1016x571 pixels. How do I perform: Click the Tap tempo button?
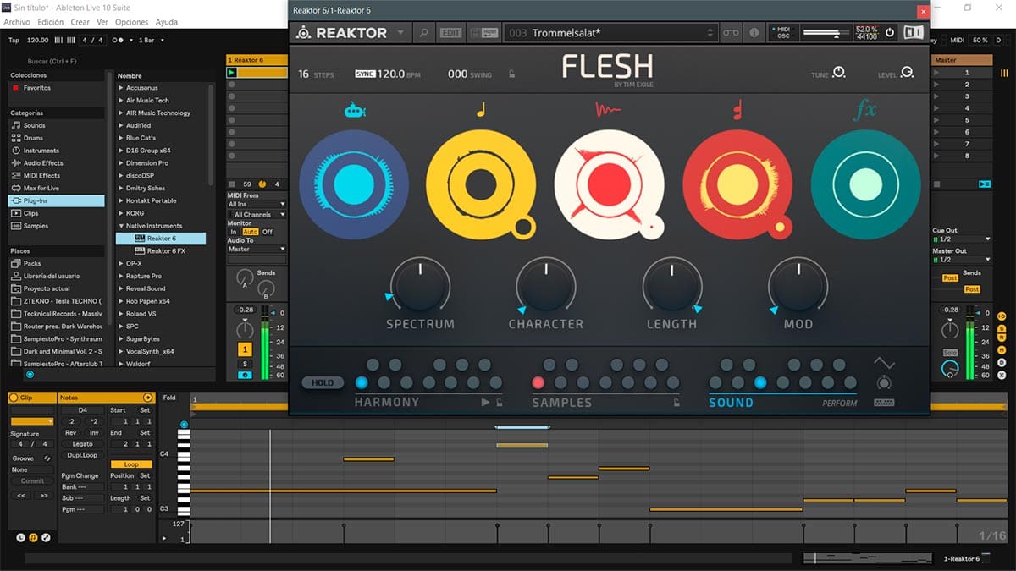[x=14, y=40]
